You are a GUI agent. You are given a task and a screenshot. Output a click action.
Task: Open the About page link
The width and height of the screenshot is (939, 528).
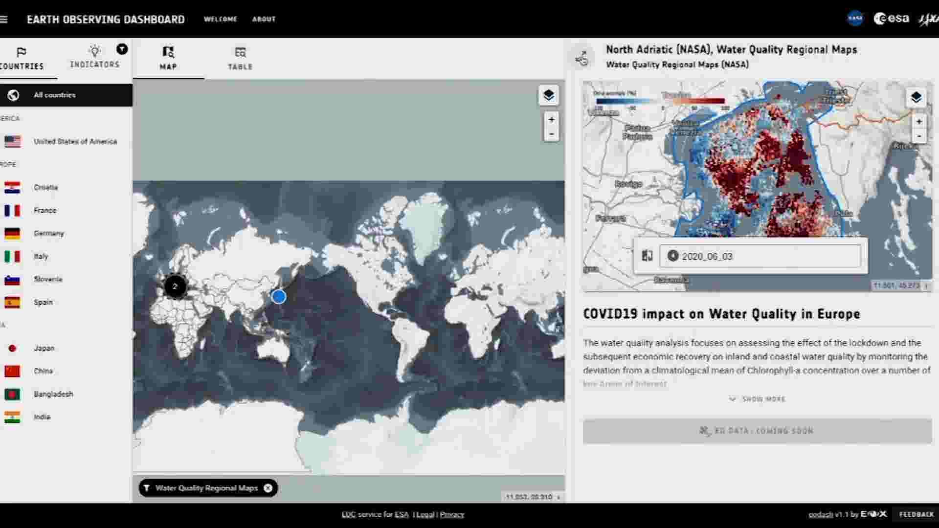click(264, 19)
